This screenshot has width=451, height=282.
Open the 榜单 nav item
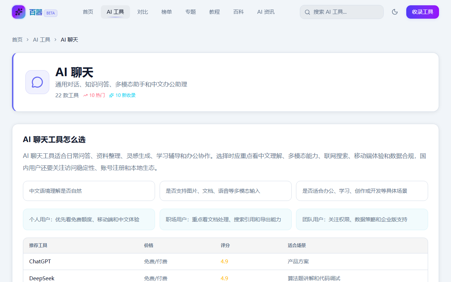[167, 12]
